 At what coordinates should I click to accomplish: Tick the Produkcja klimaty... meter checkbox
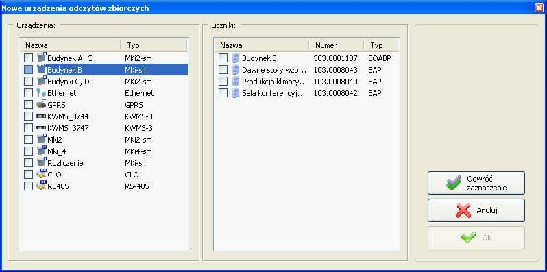tap(223, 81)
